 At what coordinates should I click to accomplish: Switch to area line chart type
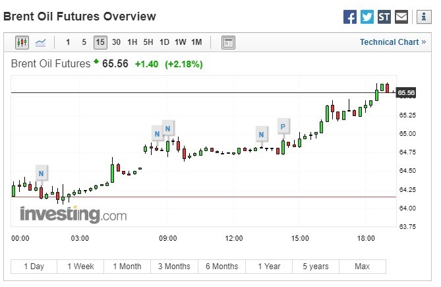(40, 42)
